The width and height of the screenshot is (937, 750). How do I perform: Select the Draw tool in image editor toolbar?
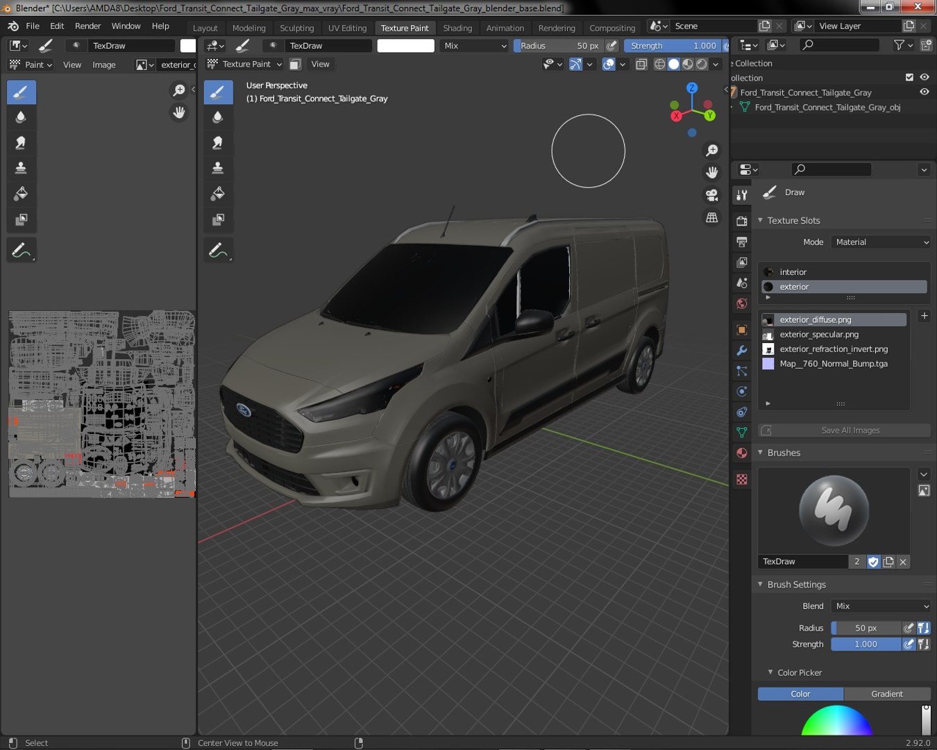point(22,92)
